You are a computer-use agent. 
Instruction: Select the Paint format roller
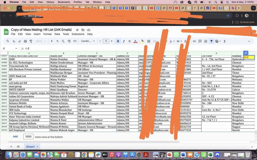pos(31,41)
